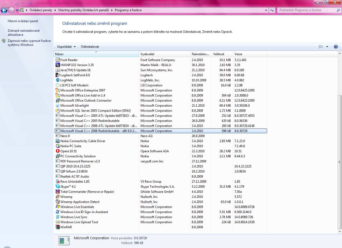
Task: Click the Programy a funkce breadcrumb
Action: (x=128, y=10)
